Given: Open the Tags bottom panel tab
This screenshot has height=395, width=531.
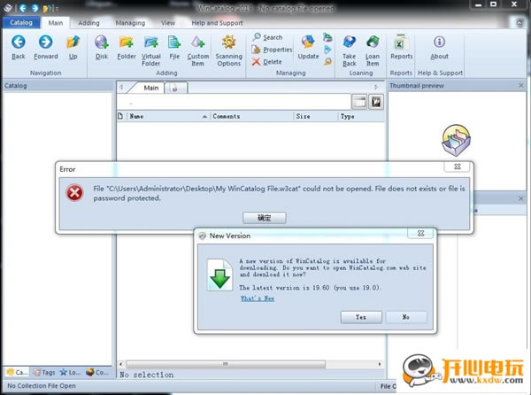Looking at the screenshot, I should tap(44, 372).
